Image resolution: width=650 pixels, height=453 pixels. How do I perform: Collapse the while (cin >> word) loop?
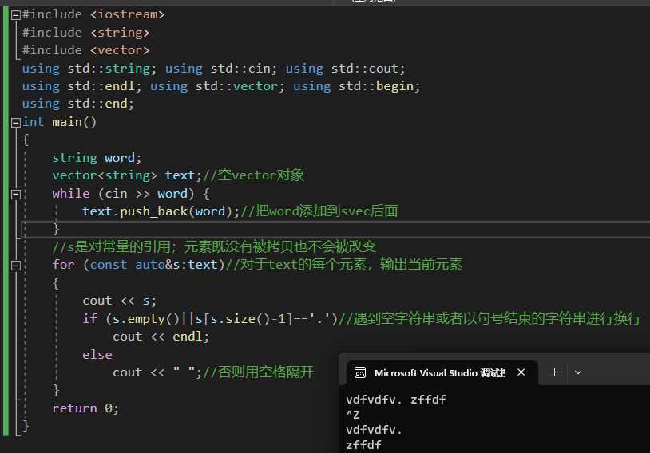click(15, 194)
